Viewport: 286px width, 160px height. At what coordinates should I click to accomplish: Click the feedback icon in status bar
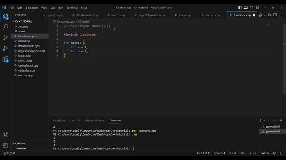[x=274, y=153]
